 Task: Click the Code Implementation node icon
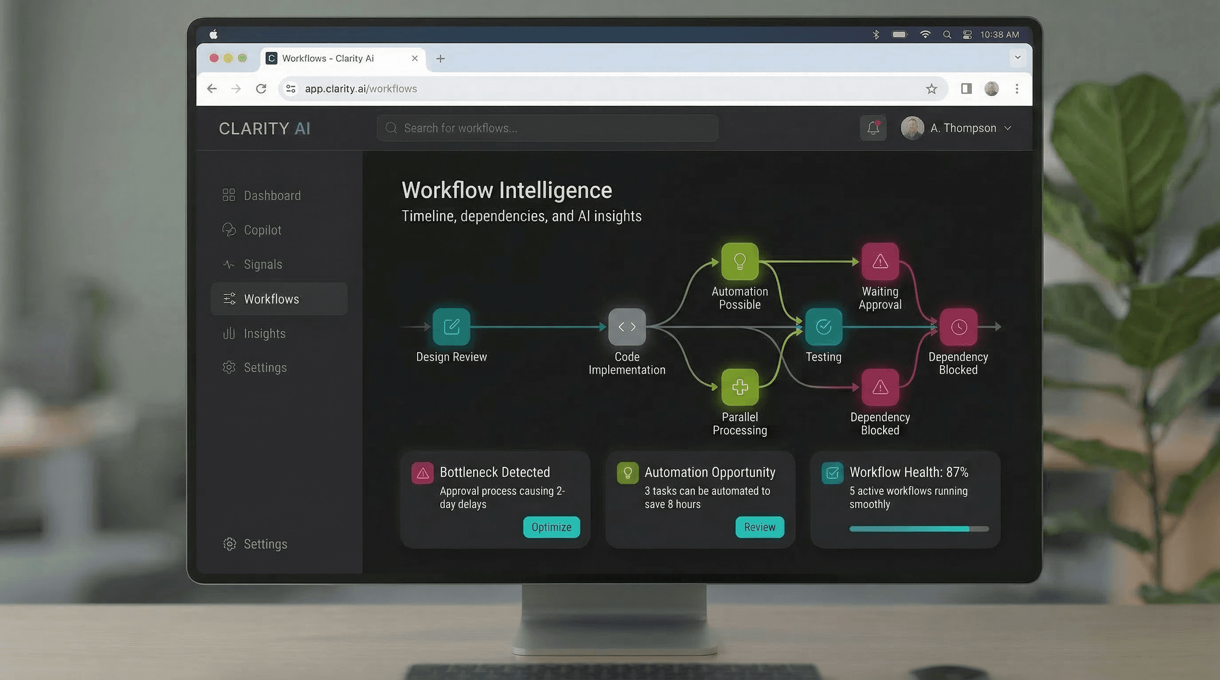(626, 326)
